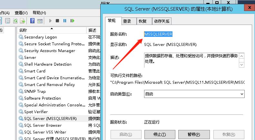Click gear icon of SQL Server Browser
This screenshot has height=140, width=255.
(x=21, y=125)
